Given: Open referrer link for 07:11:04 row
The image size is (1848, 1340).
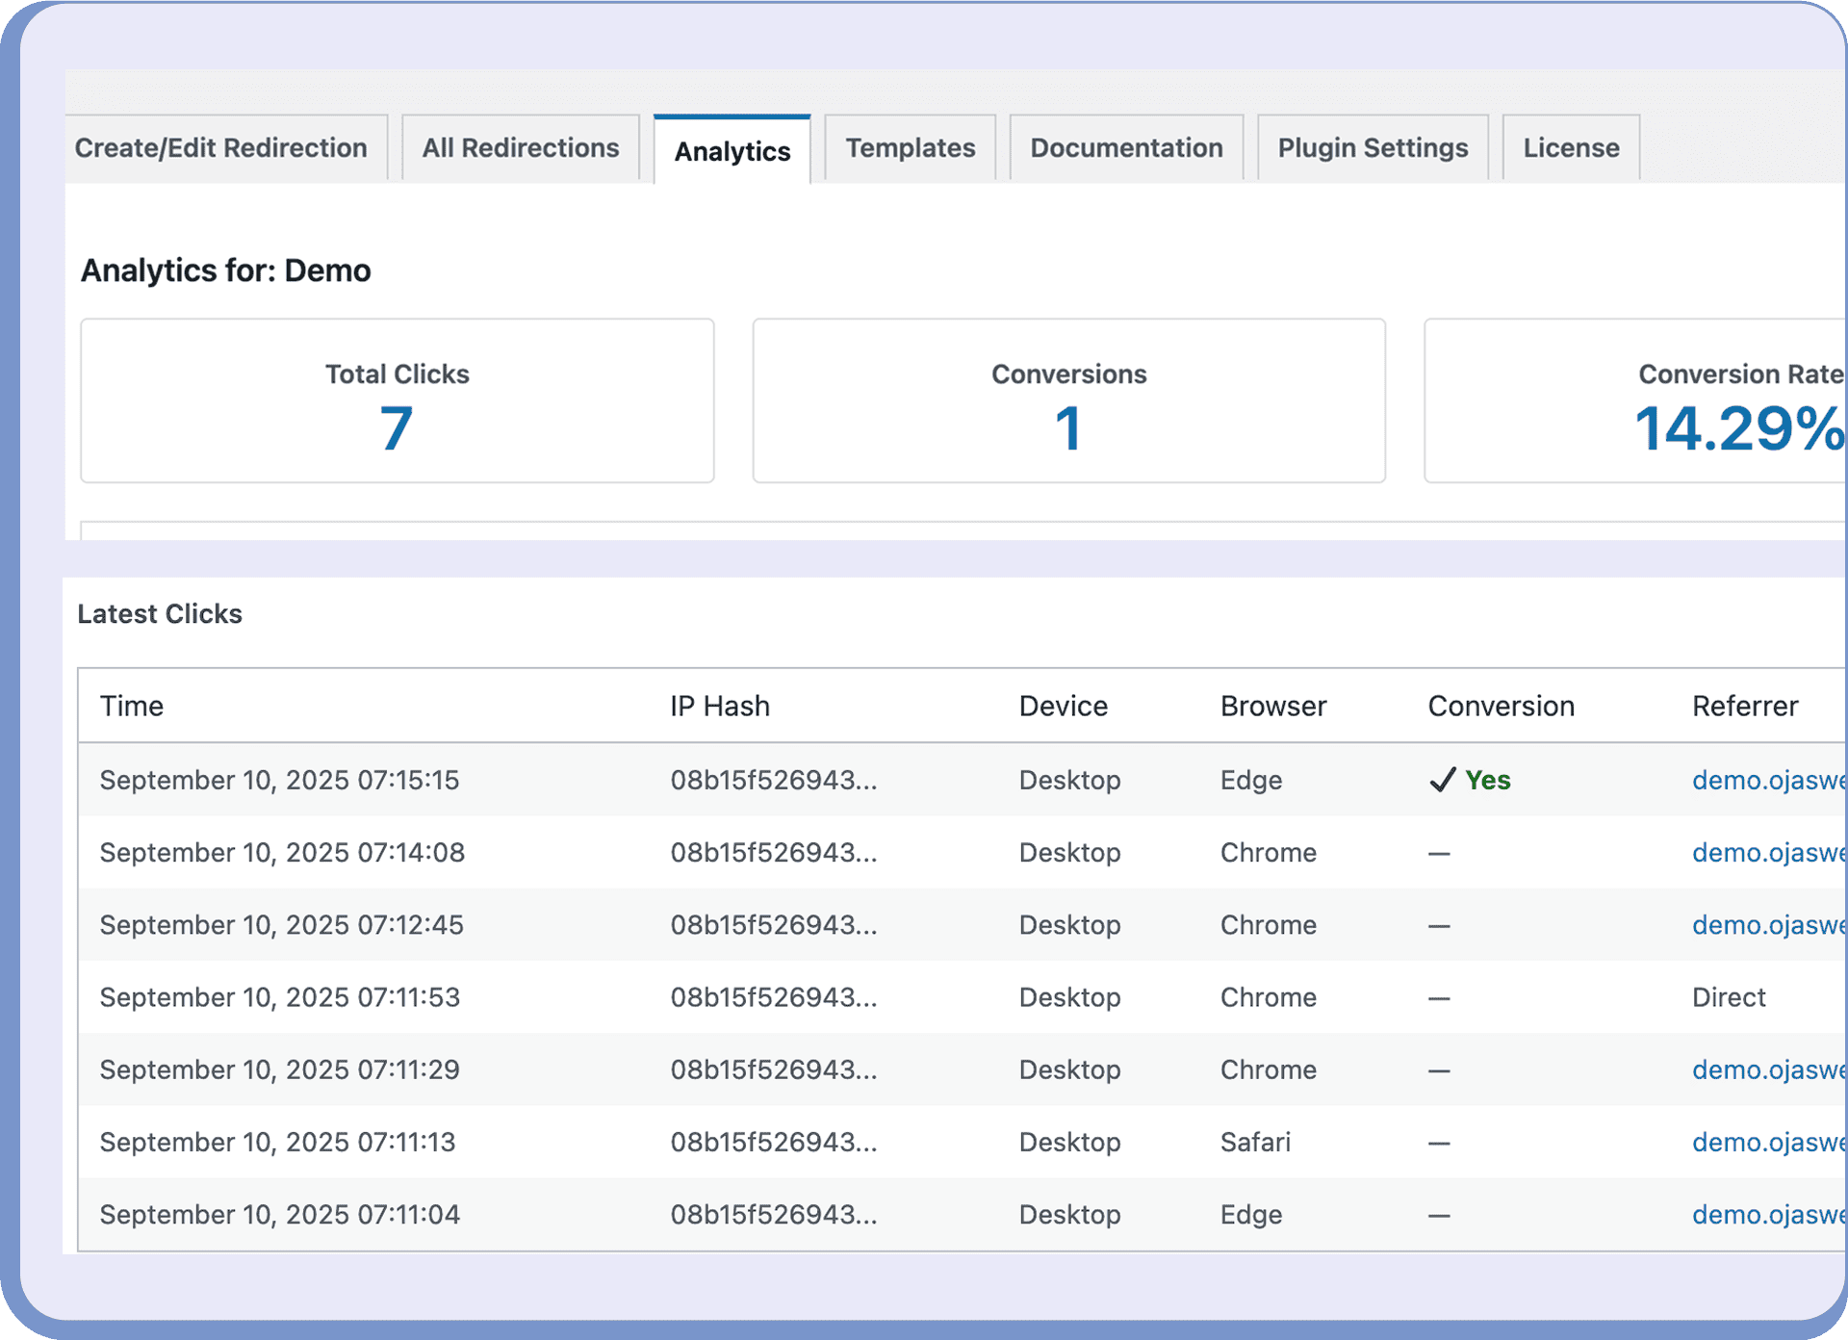Looking at the screenshot, I should (1767, 1215).
